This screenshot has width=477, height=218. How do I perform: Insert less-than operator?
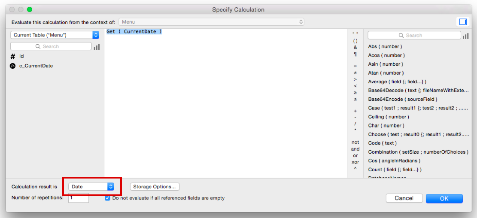pos(355,86)
